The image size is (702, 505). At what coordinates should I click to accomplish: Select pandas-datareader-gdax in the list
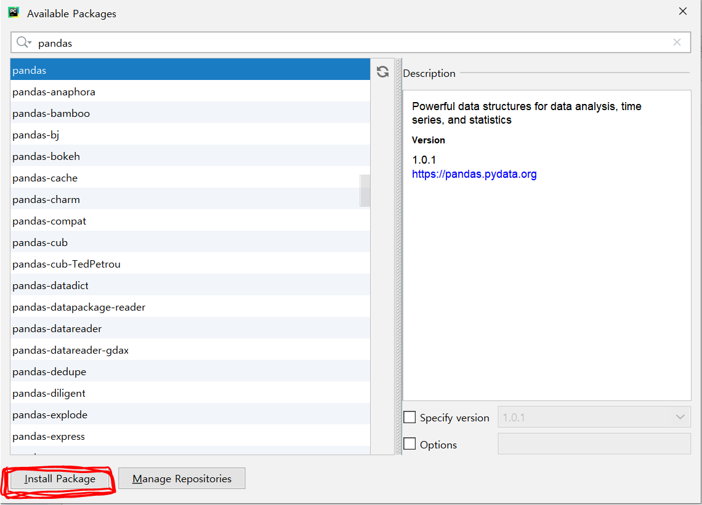tap(190, 350)
